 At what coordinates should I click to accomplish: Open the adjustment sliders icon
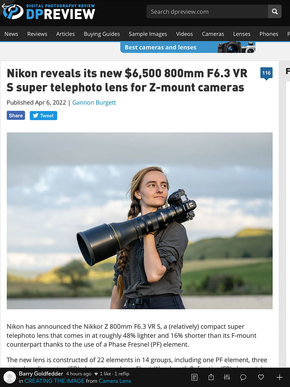point(227,377)
